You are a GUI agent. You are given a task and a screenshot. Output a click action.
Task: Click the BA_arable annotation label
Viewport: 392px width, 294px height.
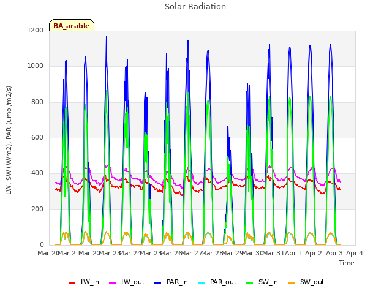click(x=72, y=26)
